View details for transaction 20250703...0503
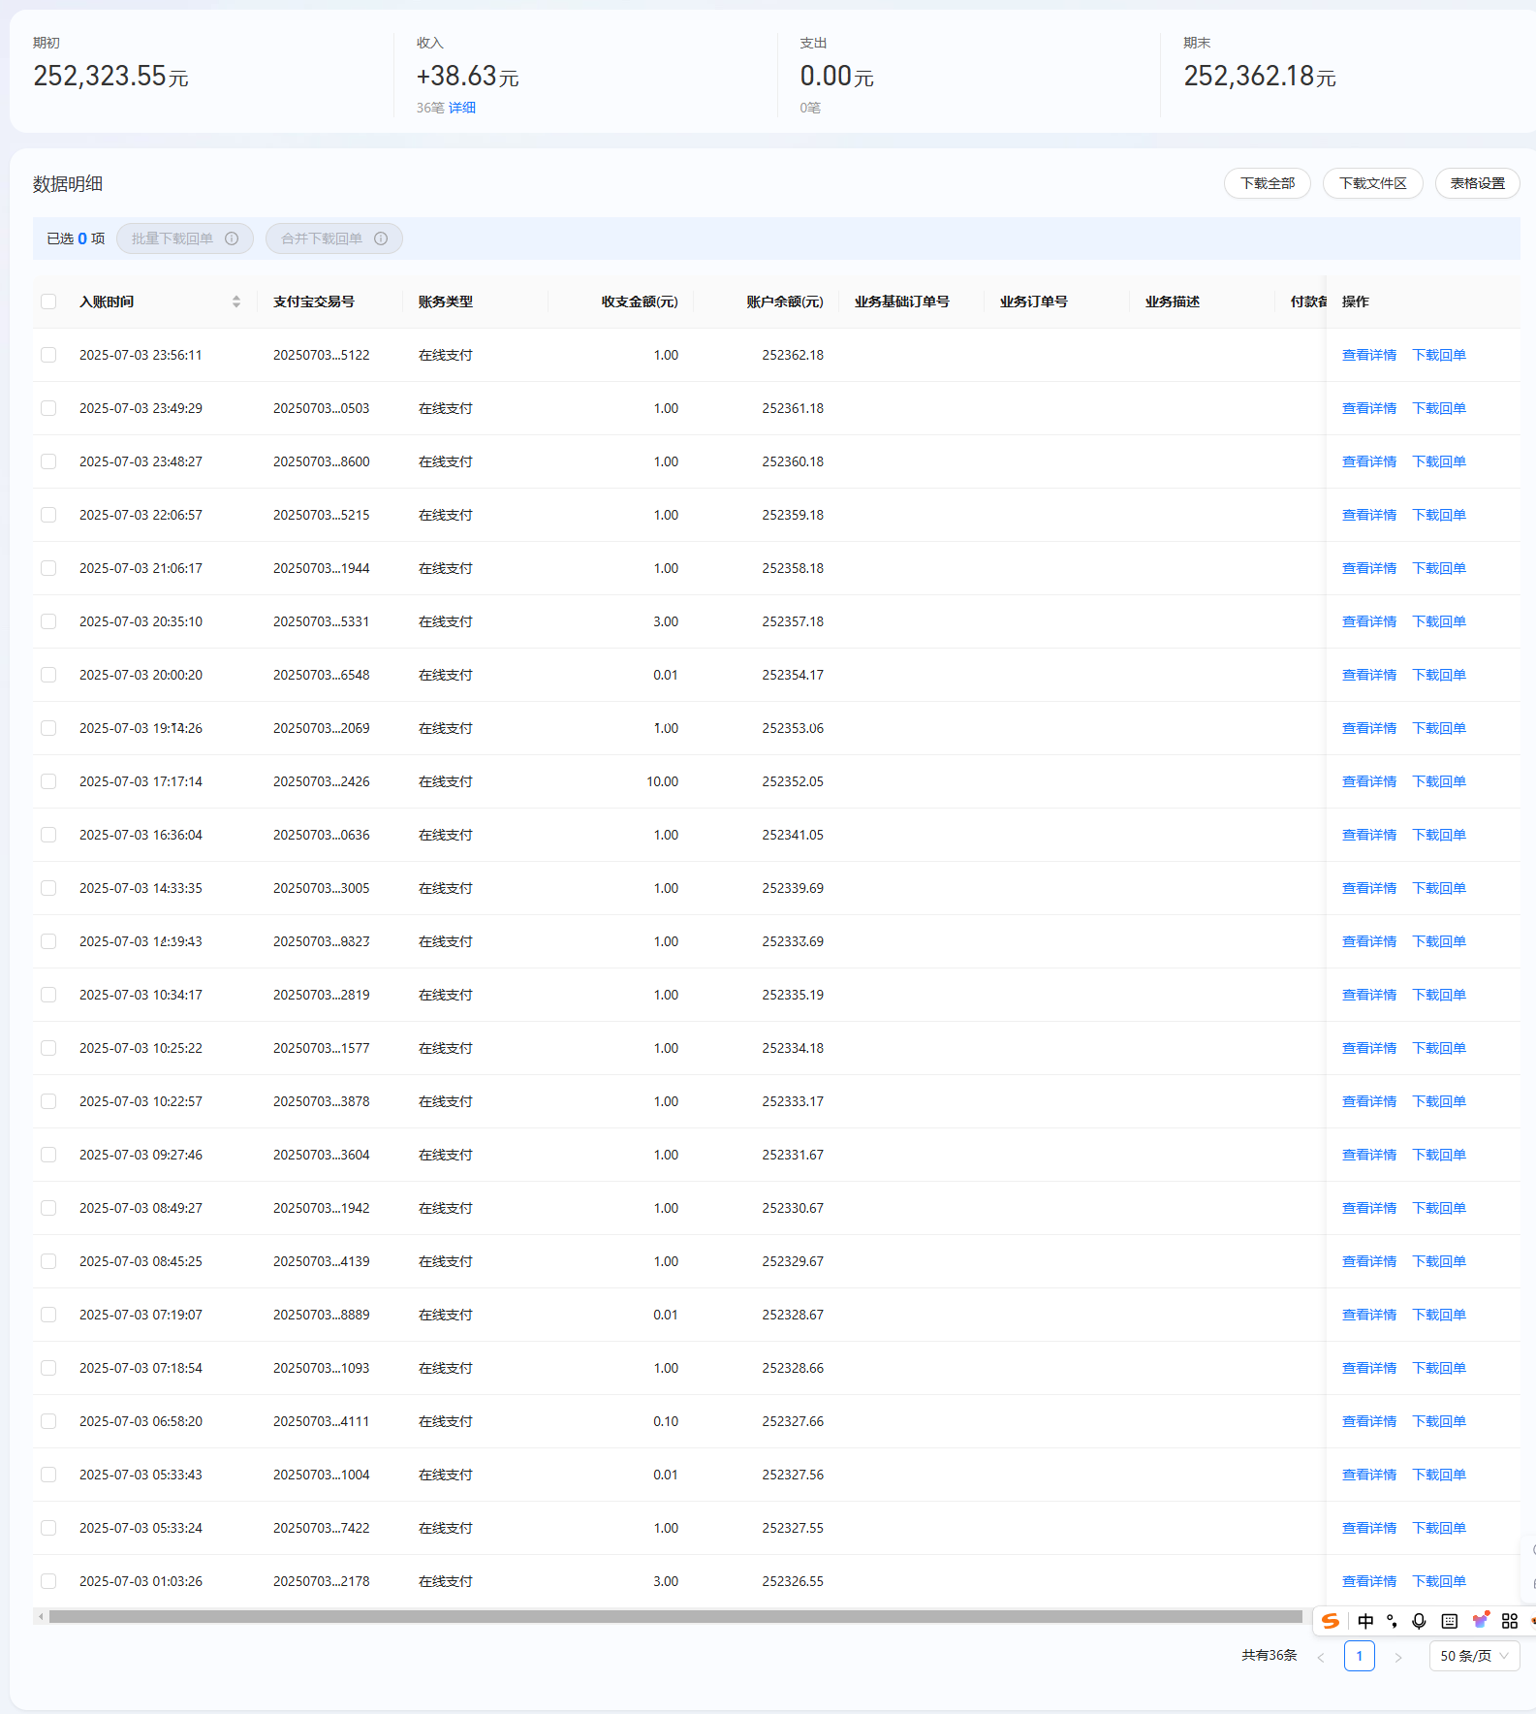 [x=1368, y=408]
